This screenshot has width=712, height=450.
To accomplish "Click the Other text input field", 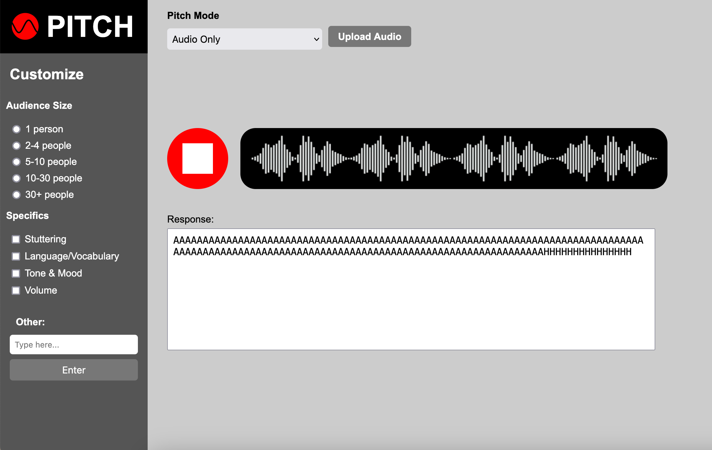I will tap(74, 345).
